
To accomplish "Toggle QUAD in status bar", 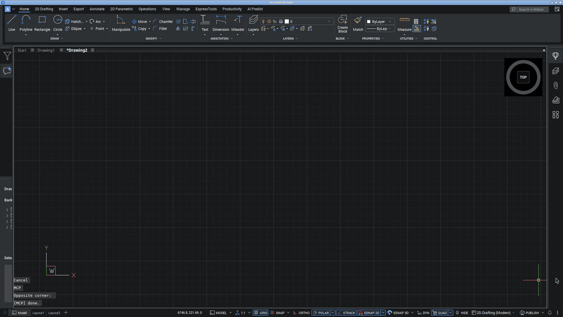I will 440,312.
